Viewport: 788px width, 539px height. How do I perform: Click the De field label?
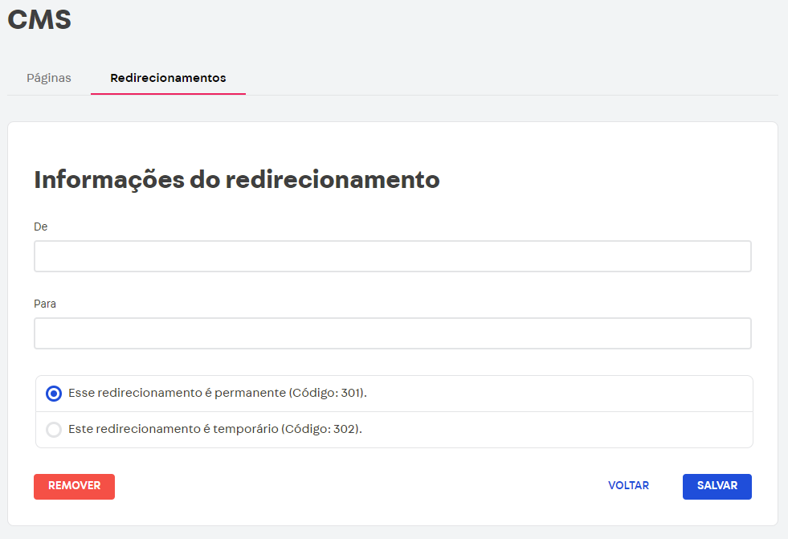pos(40,227)
